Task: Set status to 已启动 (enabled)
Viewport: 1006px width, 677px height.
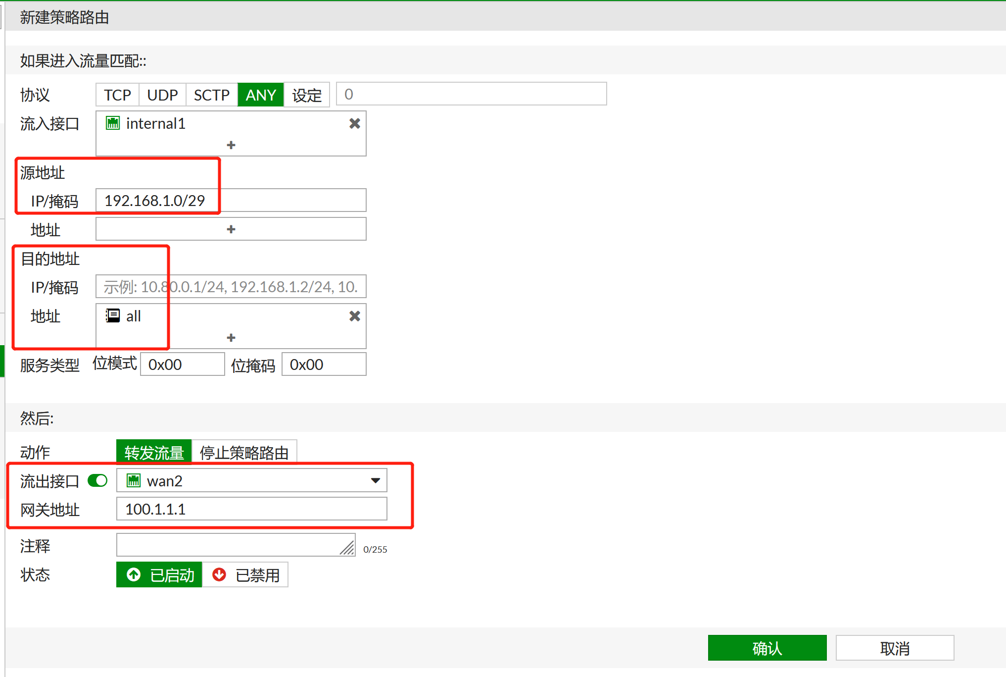Action: pos(159,574)
